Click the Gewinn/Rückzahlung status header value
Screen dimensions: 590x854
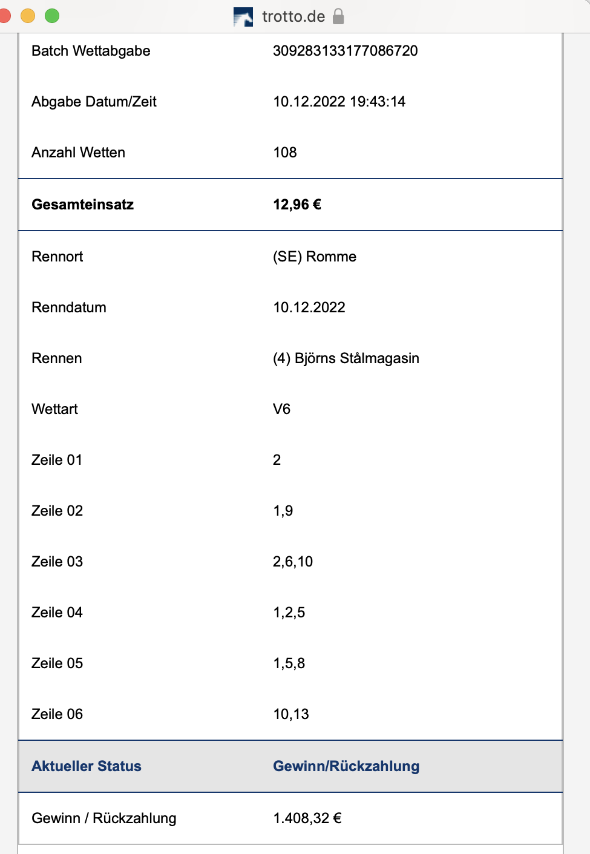(x=346, y=766)
